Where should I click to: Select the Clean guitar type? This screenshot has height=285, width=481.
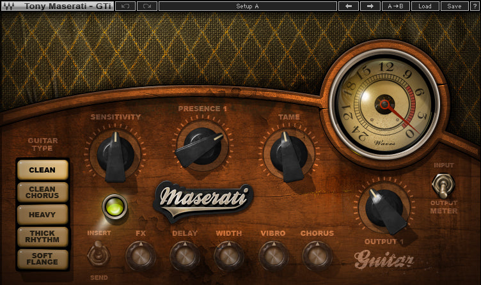coord(42,170)
